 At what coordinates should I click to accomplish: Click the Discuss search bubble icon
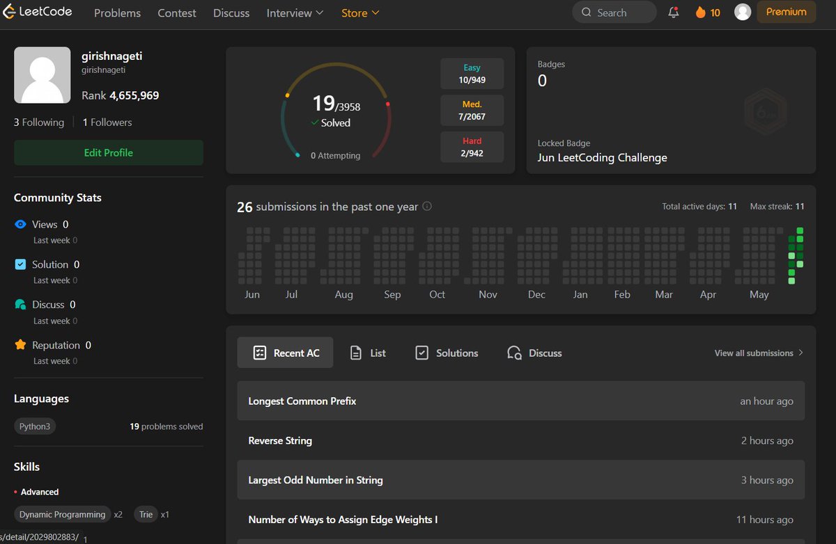pos(514,353)
